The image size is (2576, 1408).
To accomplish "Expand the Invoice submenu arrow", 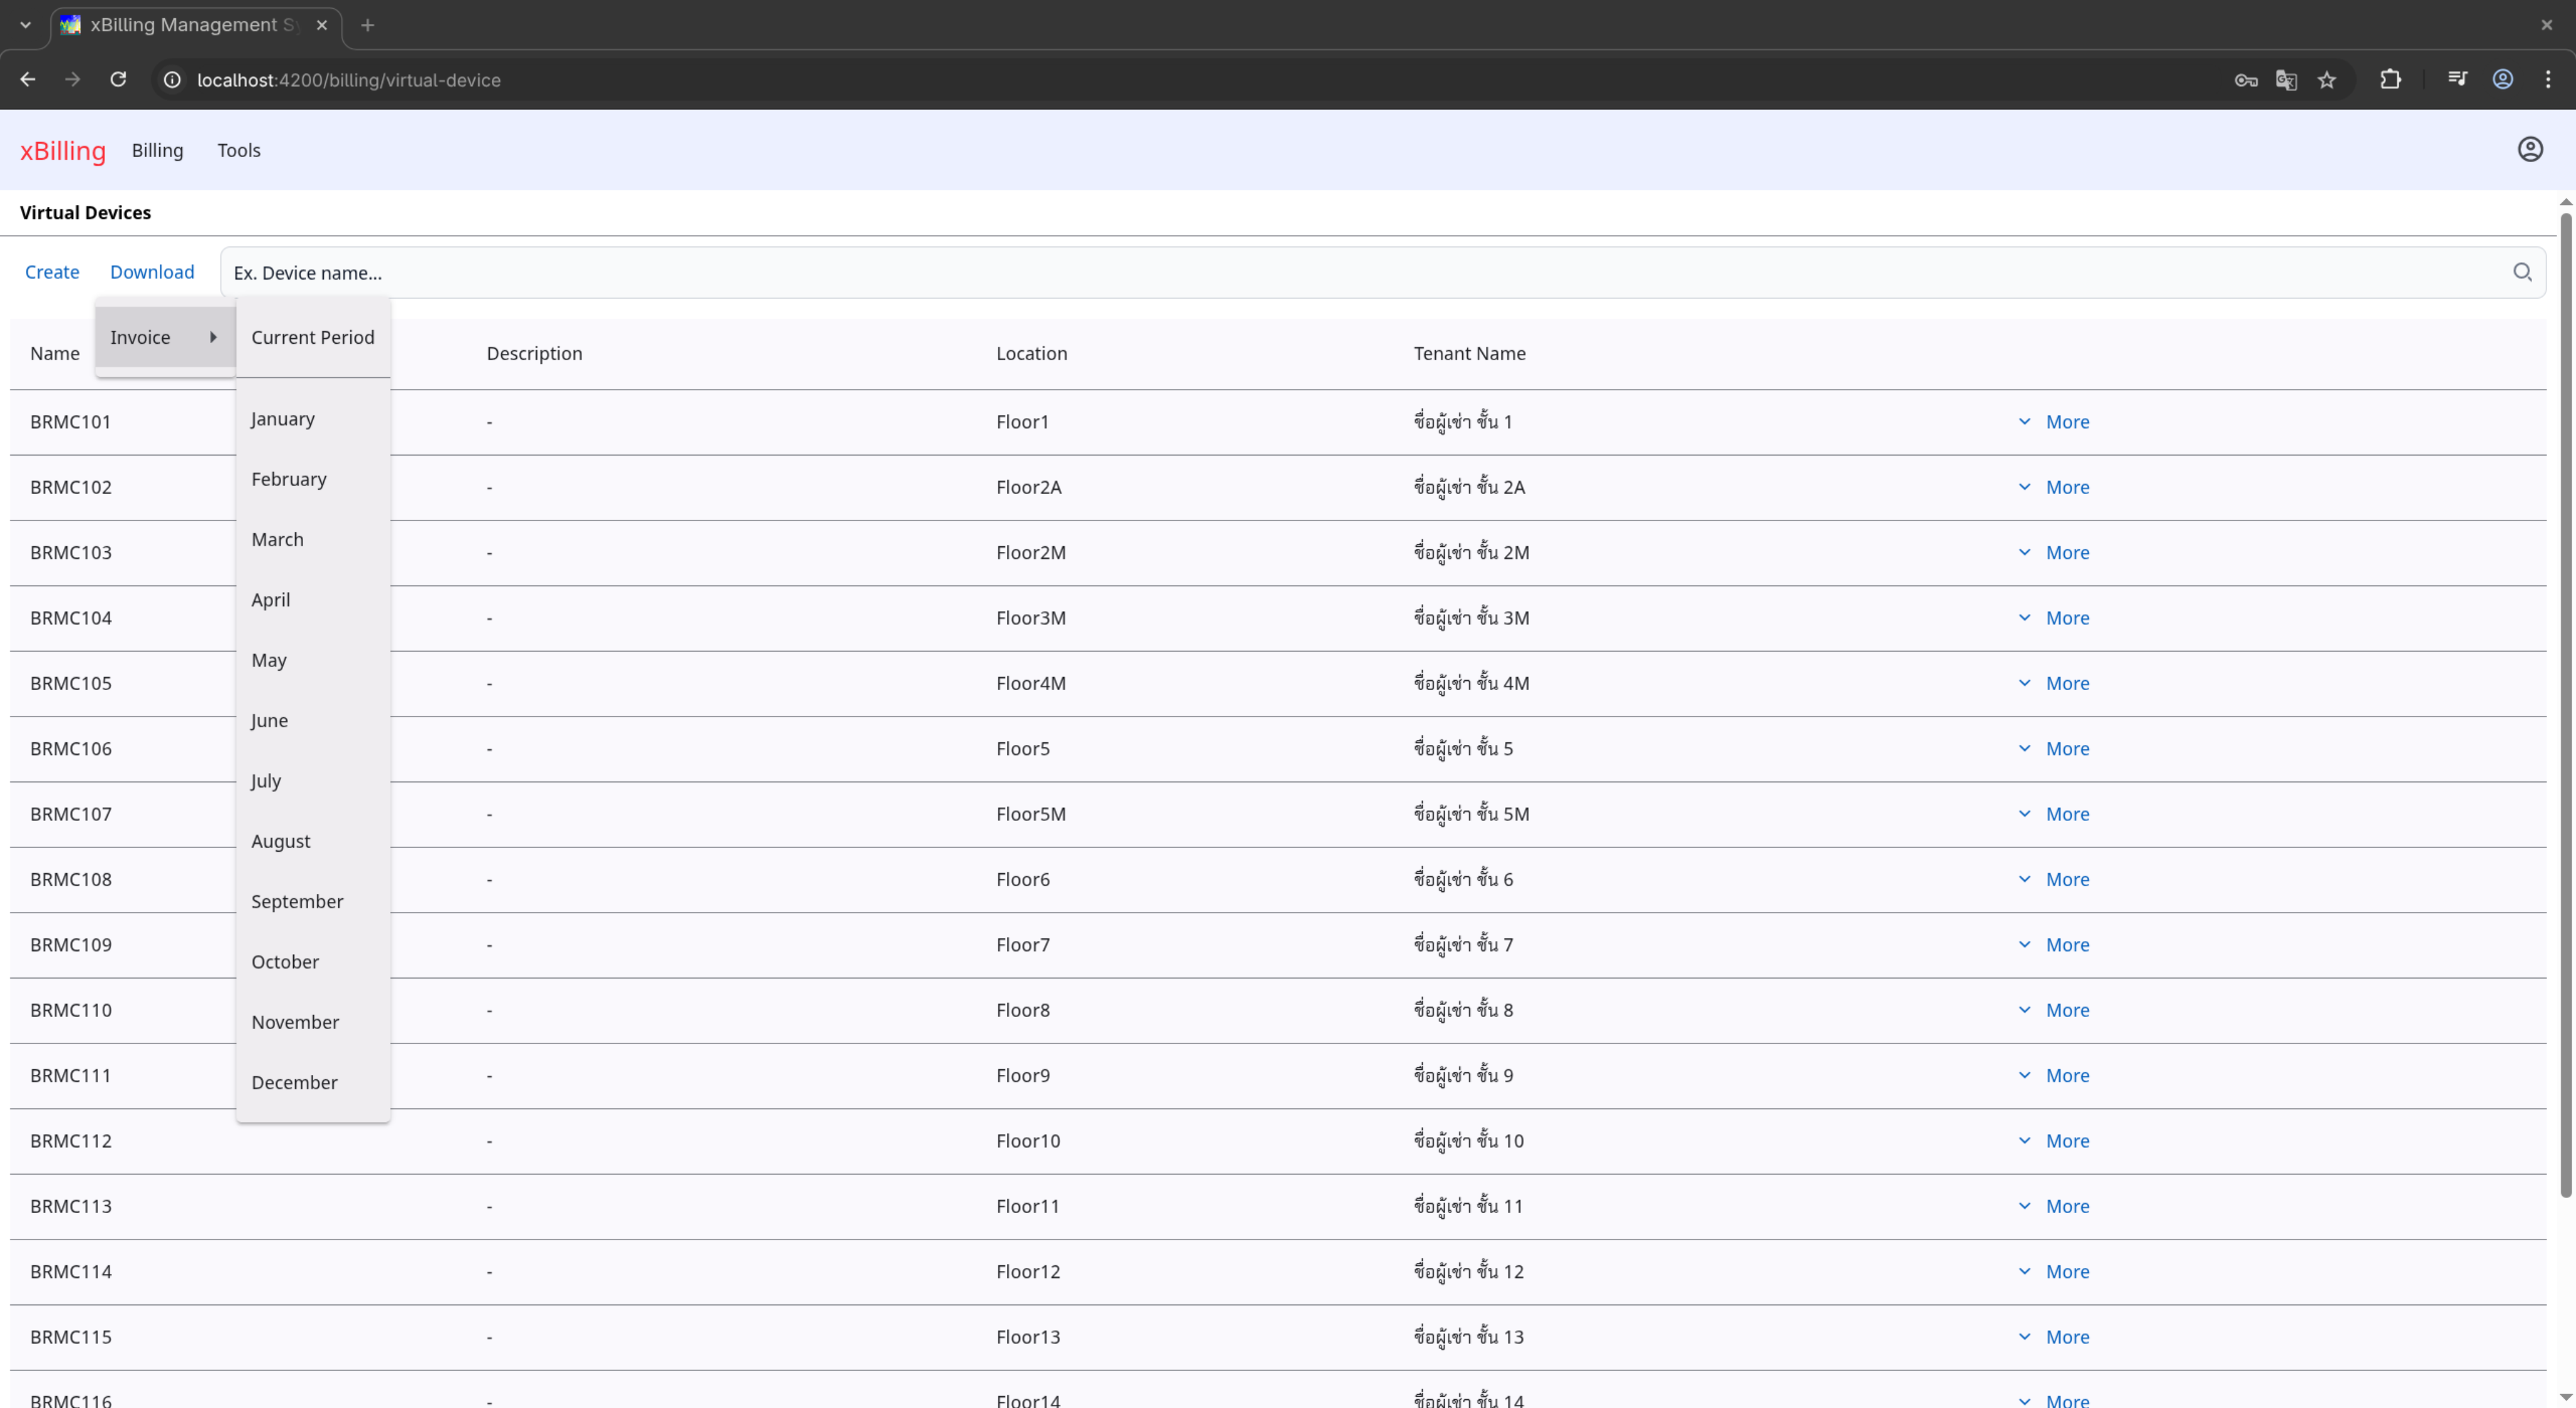I will (x=213, y=338).
